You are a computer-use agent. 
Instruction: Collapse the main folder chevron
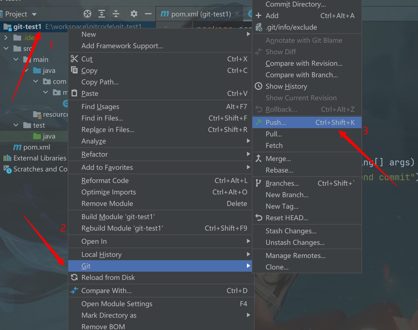(16, 59)
